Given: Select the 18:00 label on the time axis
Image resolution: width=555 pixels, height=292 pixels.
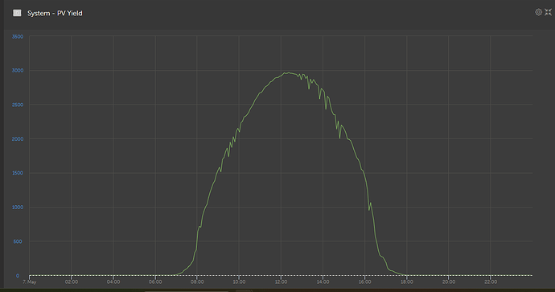Looking at the screenshot, I should [x=407, y=282].
